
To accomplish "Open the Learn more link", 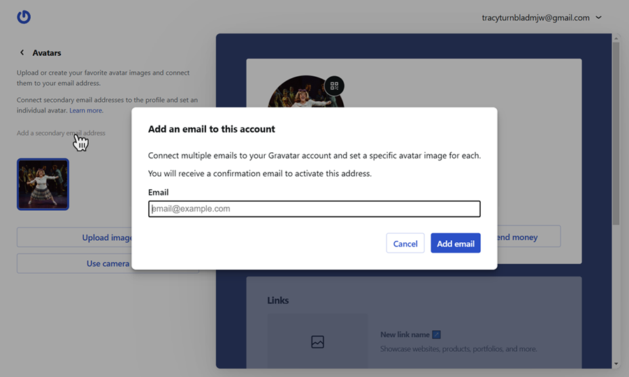I will coord(86,110).
